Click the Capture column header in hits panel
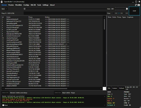The height and width of the screenshot is (108, 141). [x=130, y=17]
